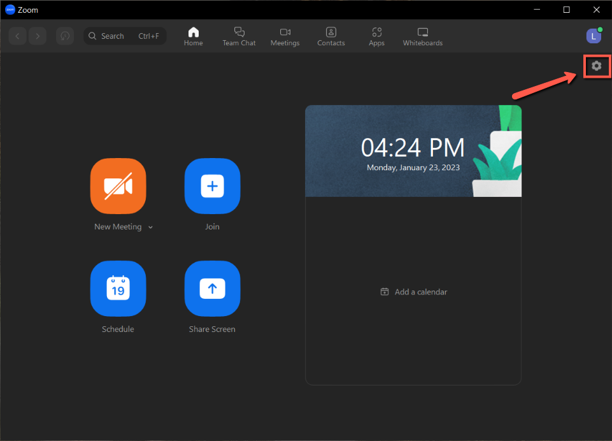Open the history clock button
The height and width of the screenshot is (441, 612).
65,36
